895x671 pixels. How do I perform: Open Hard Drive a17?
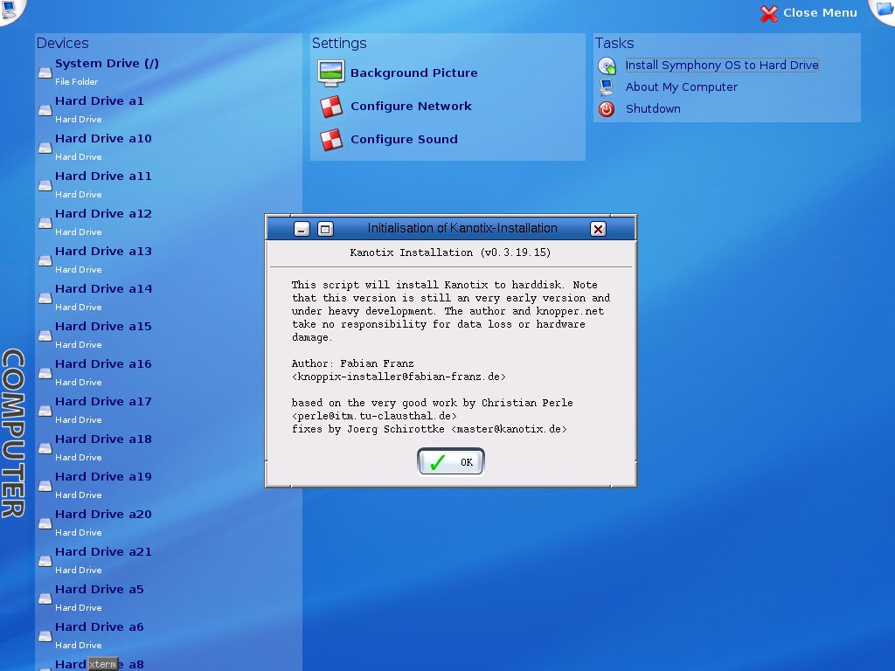103,402
